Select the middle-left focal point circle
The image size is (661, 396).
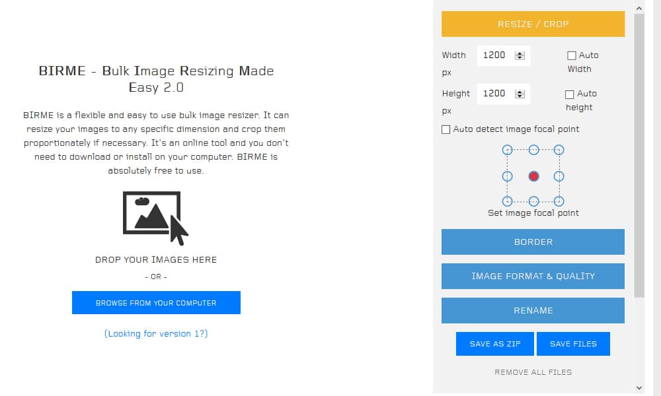coord(508,176)
